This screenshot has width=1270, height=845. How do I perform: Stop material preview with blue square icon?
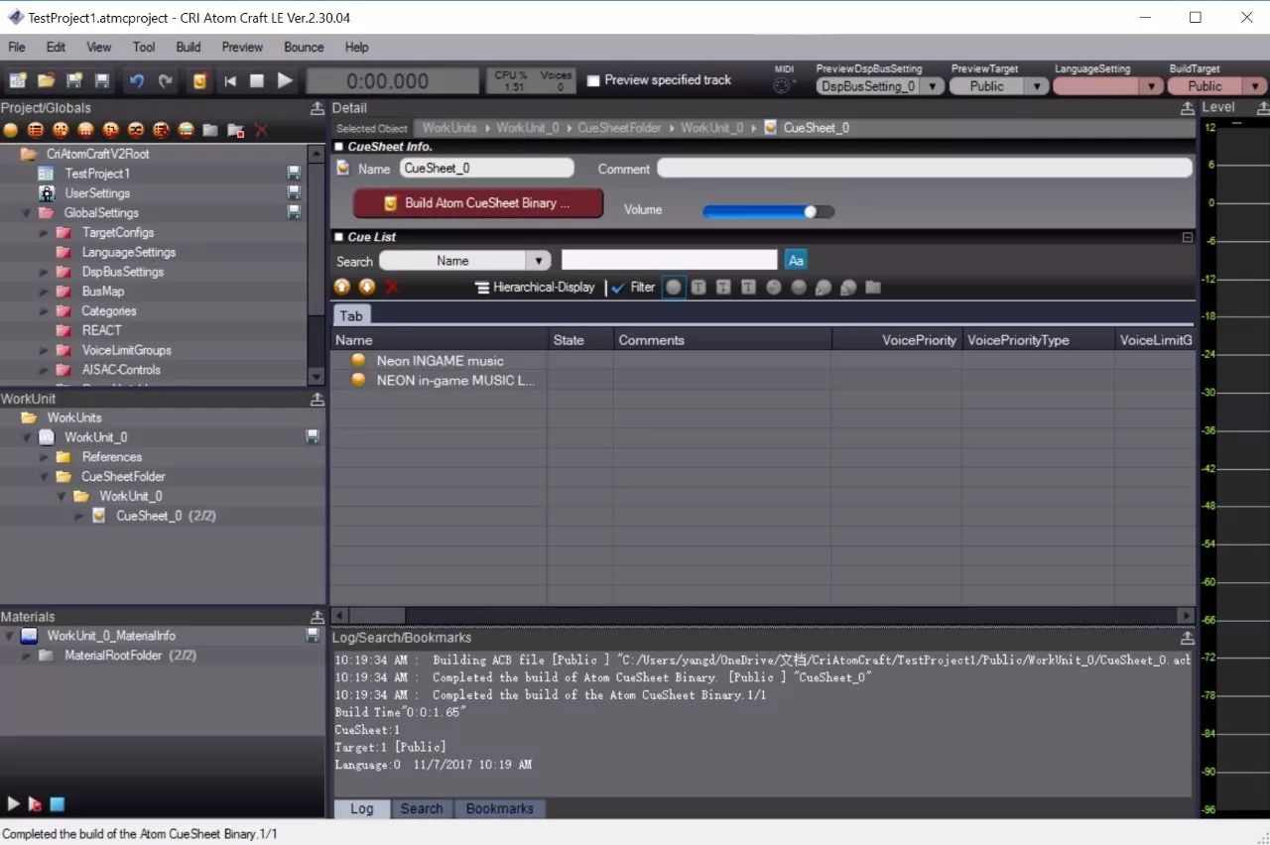pos(58,803)
